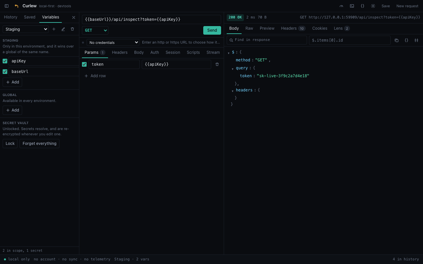
Task: Click Save in the header
Action: pos(386,6)
